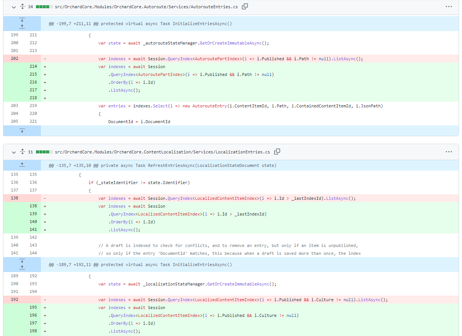Click the deleted AutoroutePartIndex ListAsync code line
Screen dimensions: 462x336
231,59
